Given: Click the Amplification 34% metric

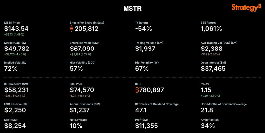Looking at the screenshot, I should click(x=208, y=126).
